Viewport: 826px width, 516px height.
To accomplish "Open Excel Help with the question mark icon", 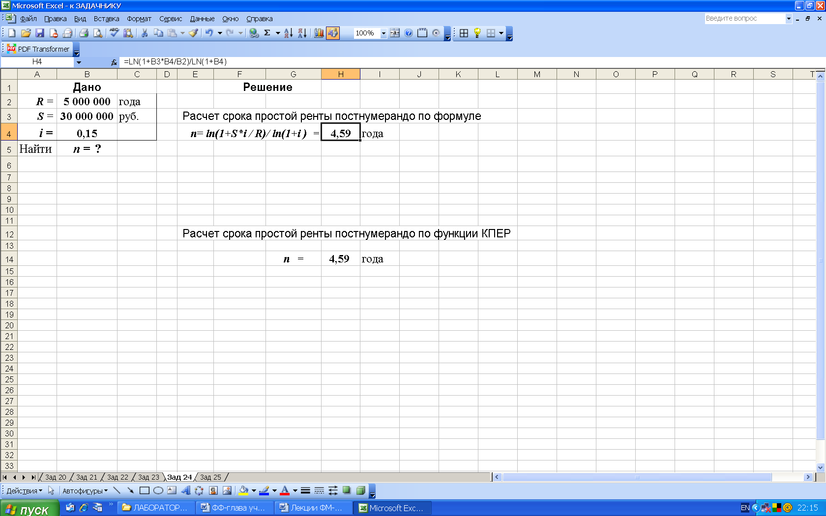I will (409, 33).
